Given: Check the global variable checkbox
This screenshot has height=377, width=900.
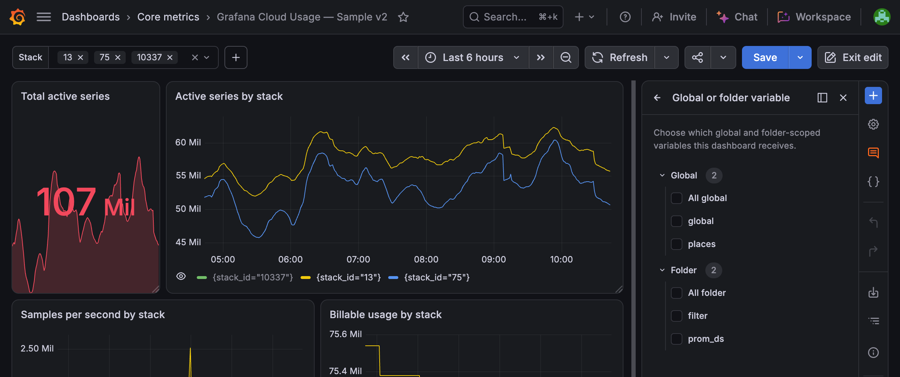Looking at the screenshot, I should click(x=677, y=221).
